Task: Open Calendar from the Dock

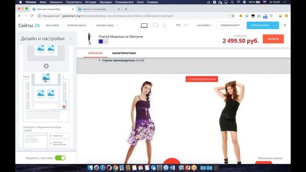Action: (x=141, y=168)
